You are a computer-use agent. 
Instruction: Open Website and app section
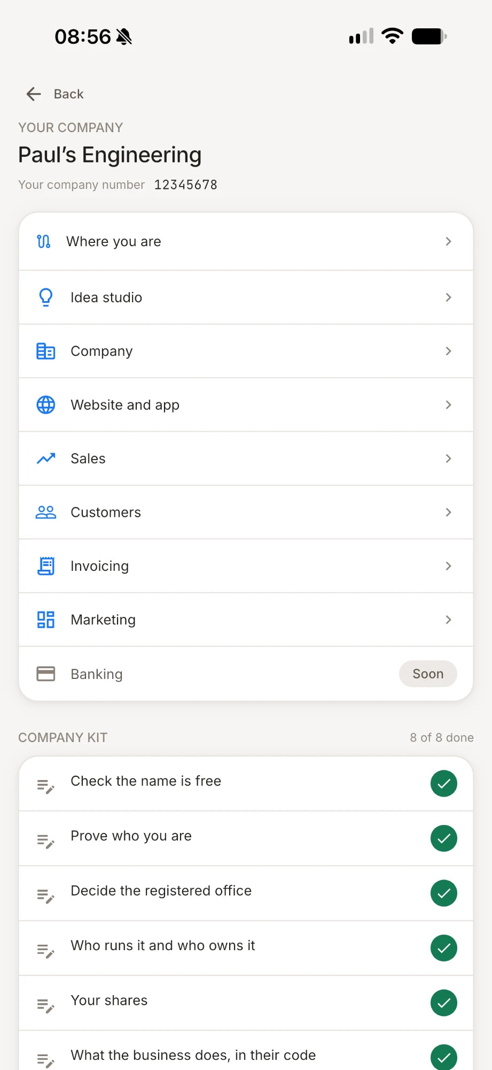pyautogui.click(x=246, y=405)
